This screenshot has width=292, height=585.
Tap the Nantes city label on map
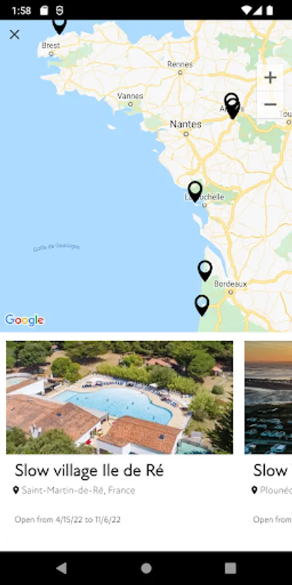pos(186,124)
